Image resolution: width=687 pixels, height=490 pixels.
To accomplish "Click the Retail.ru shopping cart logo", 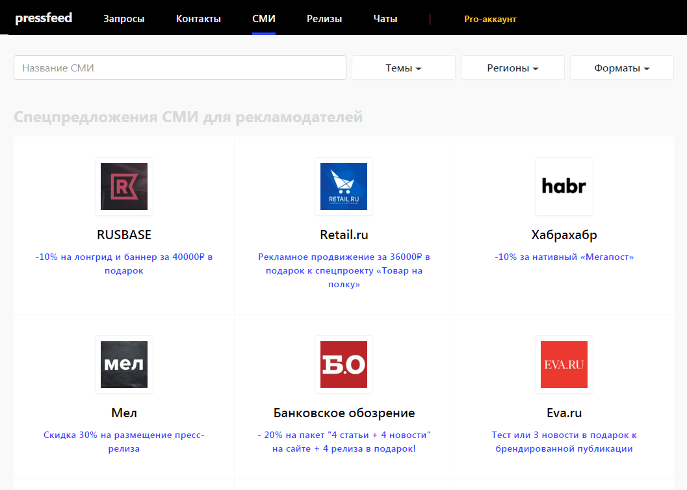I will click(343, 187).
